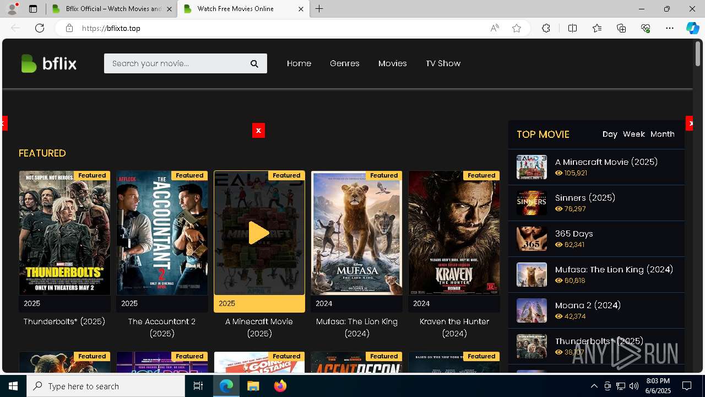Open Settings and more ellipsis menu
This screenshot has width=705, height=397.
[670, 28]
